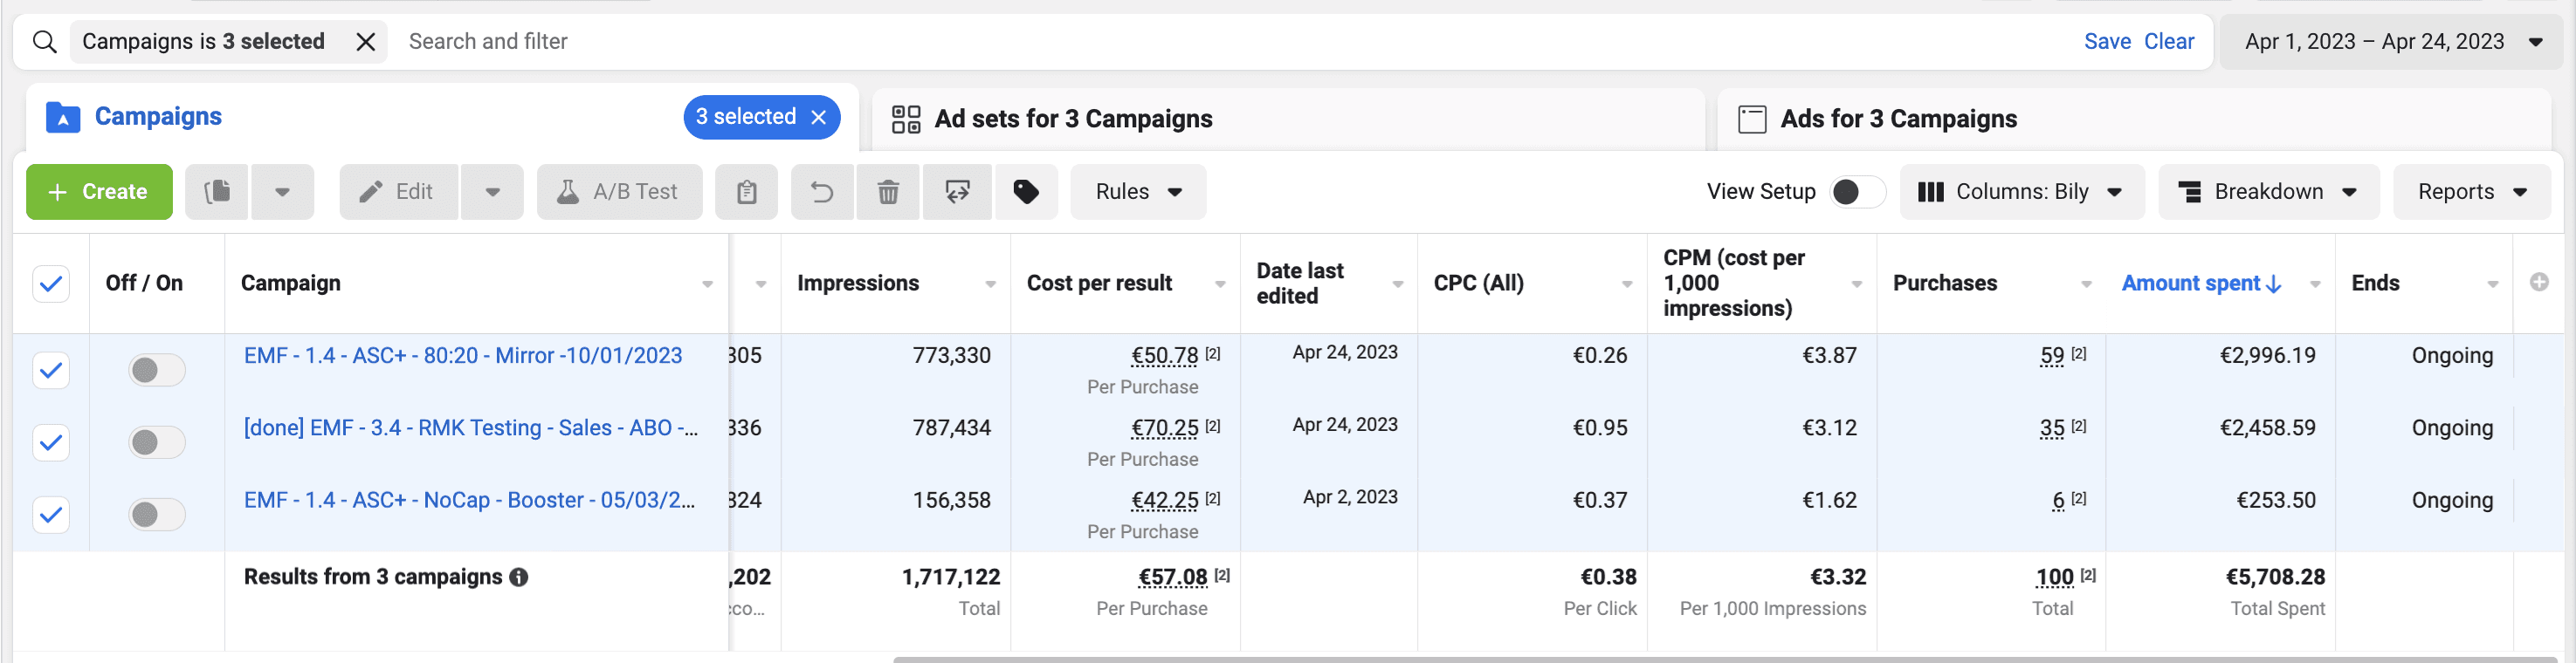Start an A/B Test
Screen dimensions: 2576x663
[x=619, y=192]
